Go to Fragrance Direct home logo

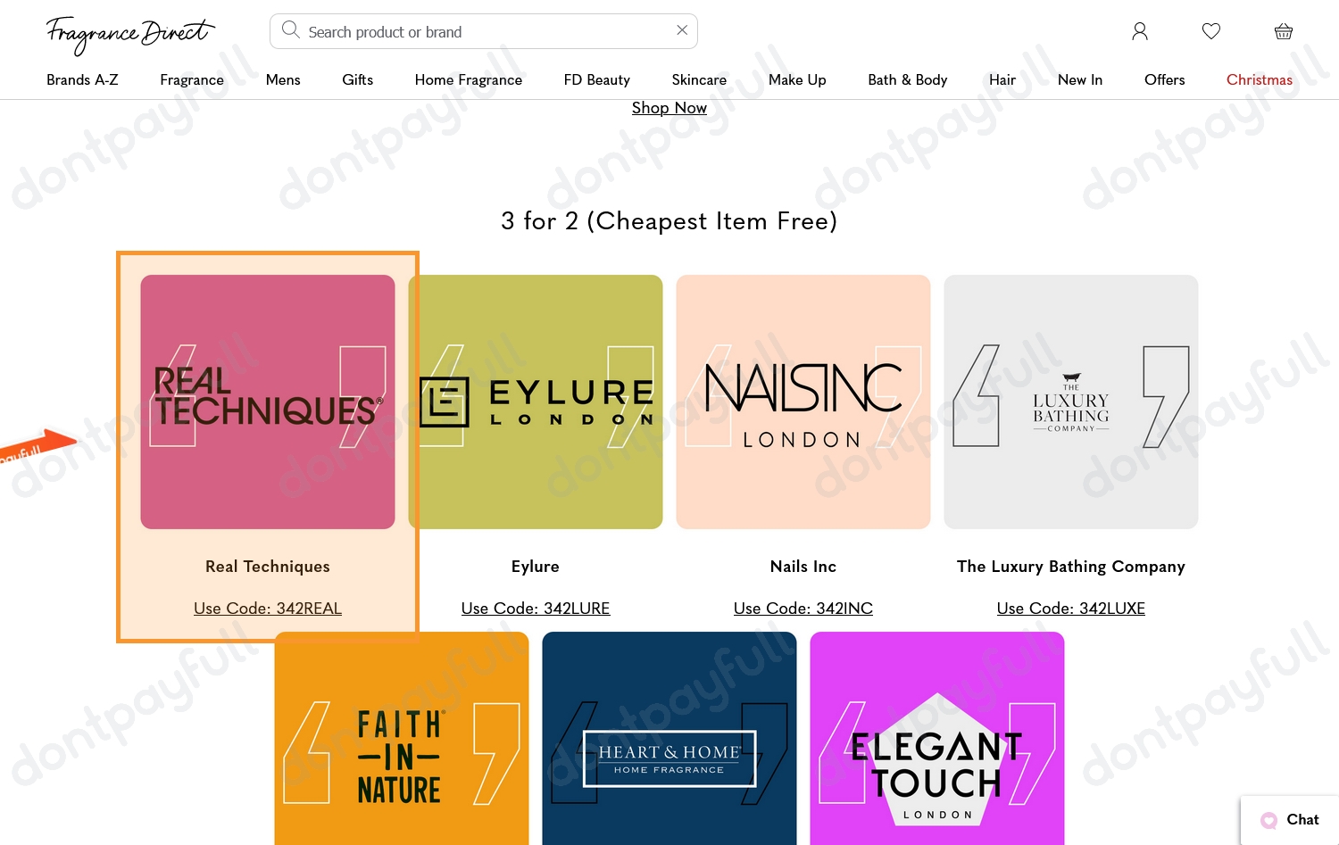(130, 35)
